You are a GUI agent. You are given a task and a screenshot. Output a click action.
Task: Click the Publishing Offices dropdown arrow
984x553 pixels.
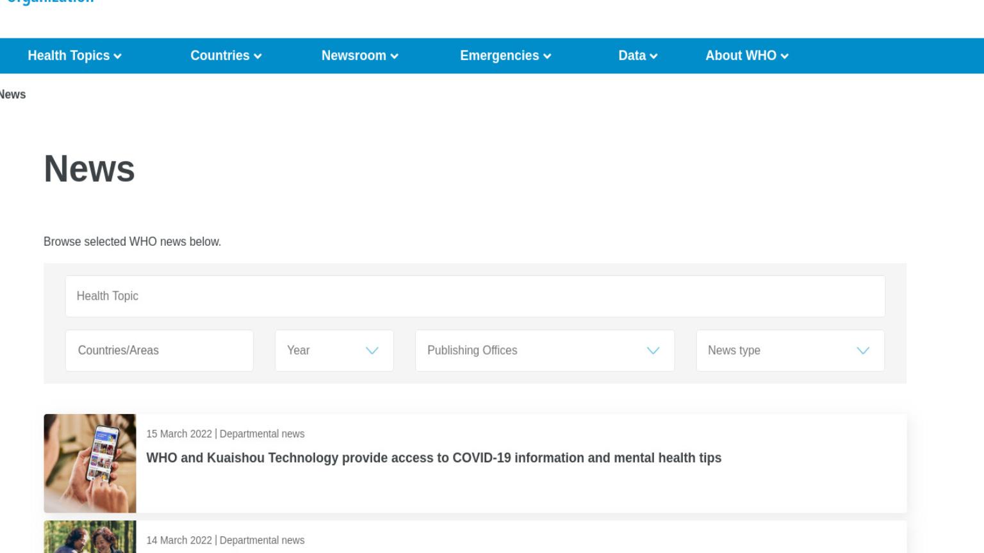coord(653,351)
